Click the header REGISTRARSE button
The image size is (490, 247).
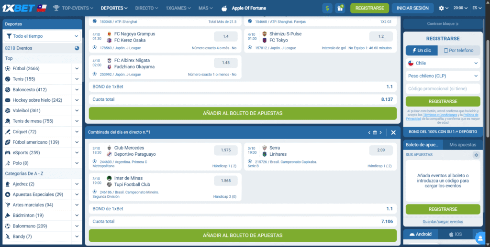point(369,8)
